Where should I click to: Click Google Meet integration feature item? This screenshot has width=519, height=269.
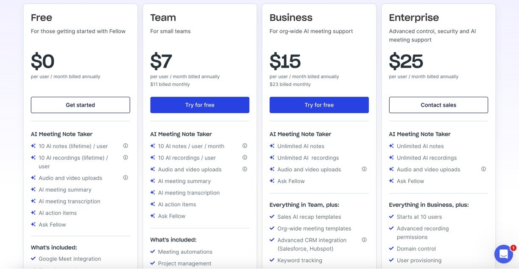click(70, 259)
